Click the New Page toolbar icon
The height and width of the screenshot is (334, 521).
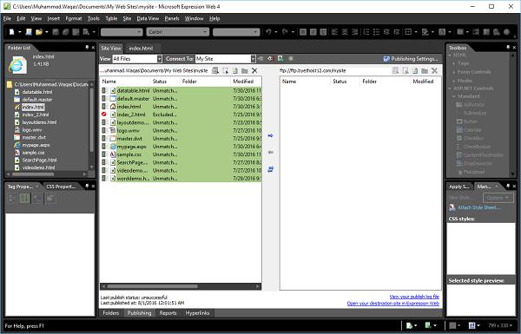click(x=11, y=32)
